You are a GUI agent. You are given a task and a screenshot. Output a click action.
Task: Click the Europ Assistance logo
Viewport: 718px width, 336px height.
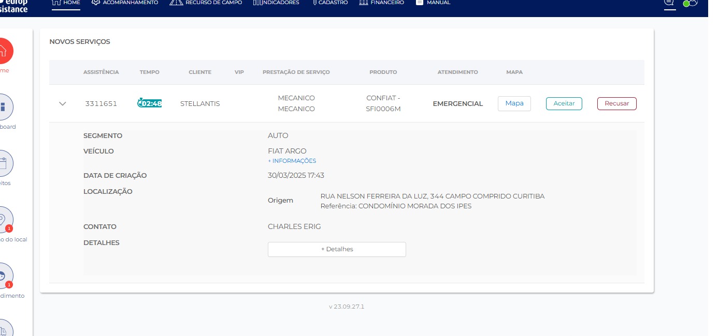[14, 6]
